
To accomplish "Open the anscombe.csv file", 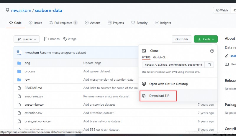I will 34,105.
